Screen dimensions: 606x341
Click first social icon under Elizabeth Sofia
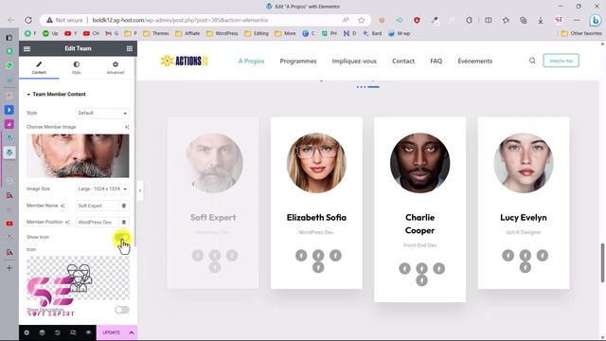(x=301, y=255)
